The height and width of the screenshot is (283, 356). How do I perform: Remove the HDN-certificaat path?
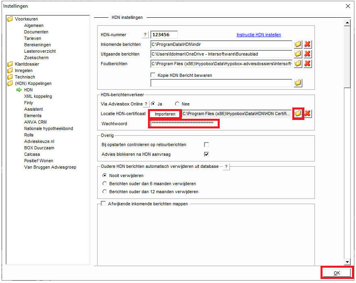coord(307,114)
